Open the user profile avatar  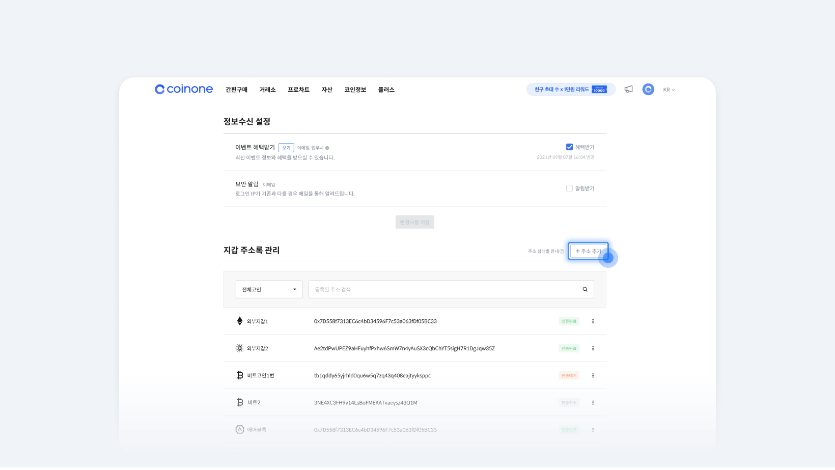tap(648, 89)
